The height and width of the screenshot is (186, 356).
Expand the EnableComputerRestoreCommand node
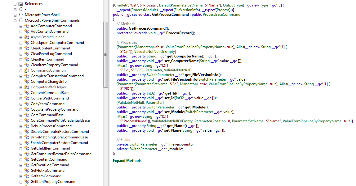(x=21, y=143)
